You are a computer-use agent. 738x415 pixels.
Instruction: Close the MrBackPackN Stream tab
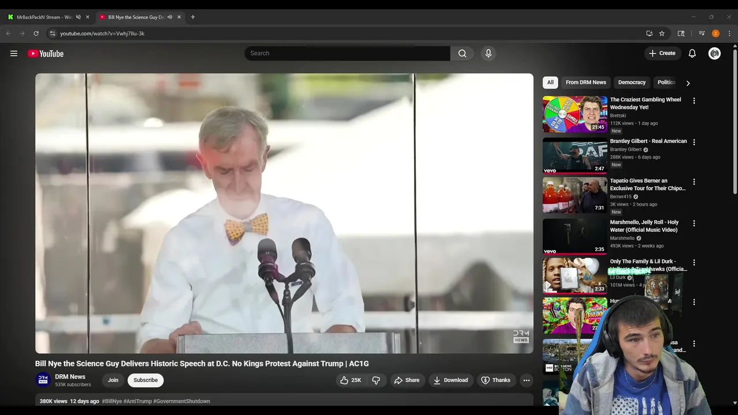(x=88, y=17)
